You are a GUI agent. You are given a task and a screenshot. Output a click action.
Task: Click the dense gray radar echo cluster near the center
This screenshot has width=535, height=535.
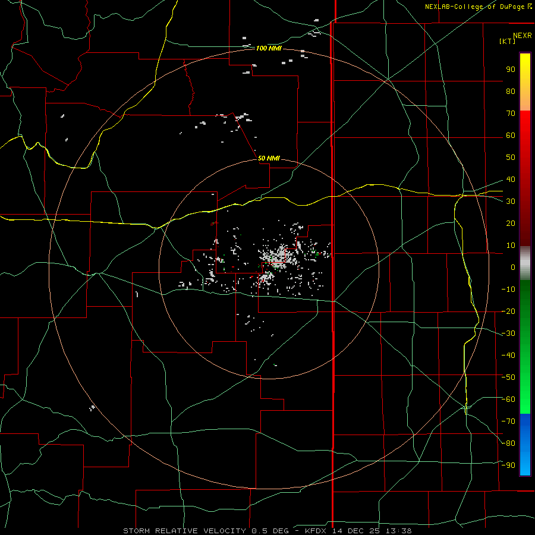click(x=278, y=257)
